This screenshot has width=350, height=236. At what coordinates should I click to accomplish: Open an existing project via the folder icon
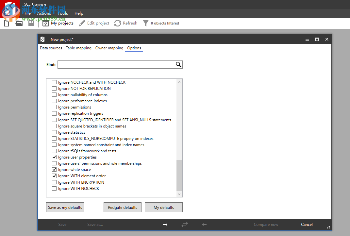pyautogui.click(x=19, y=23)
